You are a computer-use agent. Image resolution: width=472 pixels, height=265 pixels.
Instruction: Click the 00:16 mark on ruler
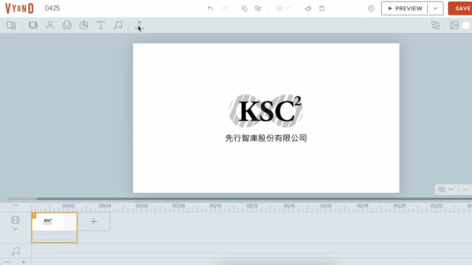coord(326,206)
